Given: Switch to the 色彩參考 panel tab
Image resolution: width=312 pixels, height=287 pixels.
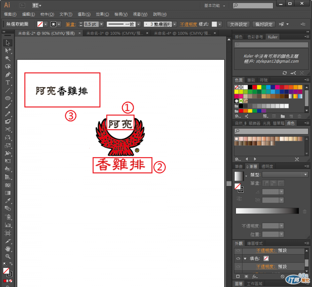Looking at the screenshot, I should tap(255, 37).
